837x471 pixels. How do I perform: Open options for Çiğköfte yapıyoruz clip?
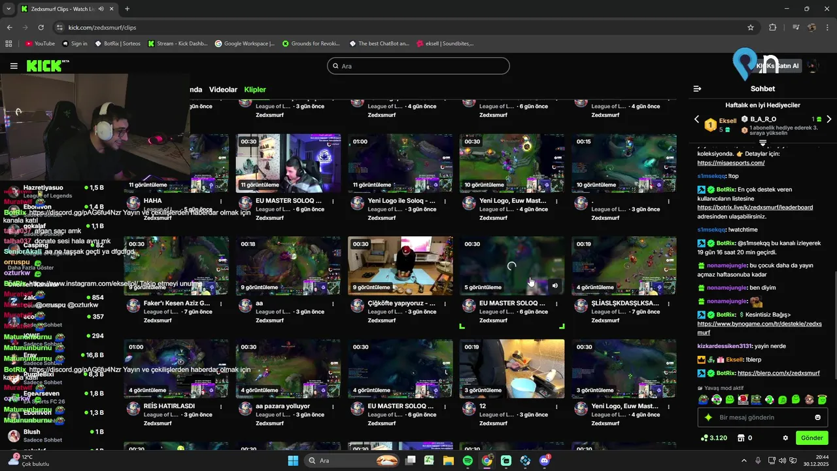click(445, 304)
